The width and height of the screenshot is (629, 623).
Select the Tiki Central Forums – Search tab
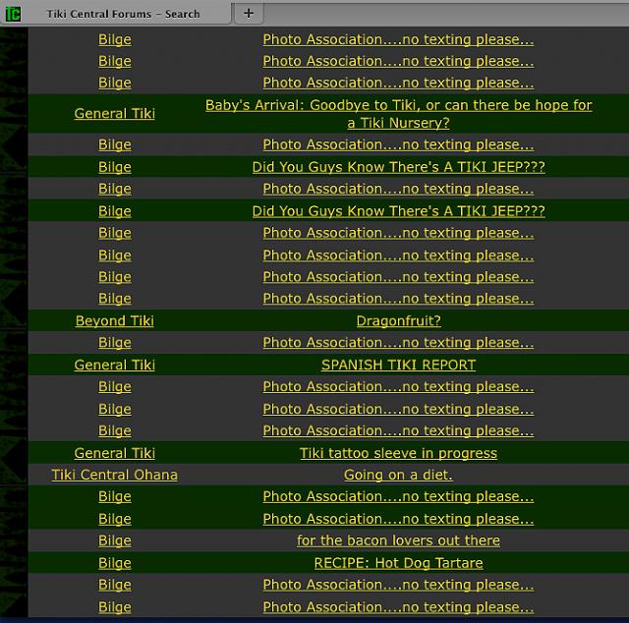coord(123,14)
